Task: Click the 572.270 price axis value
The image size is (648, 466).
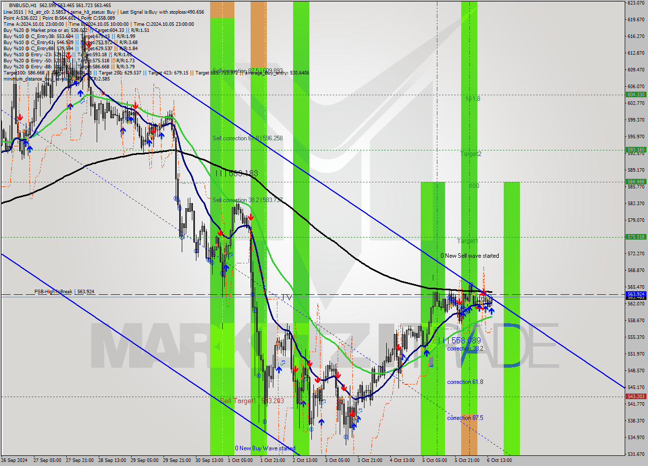Action: [x=636, y=254]
